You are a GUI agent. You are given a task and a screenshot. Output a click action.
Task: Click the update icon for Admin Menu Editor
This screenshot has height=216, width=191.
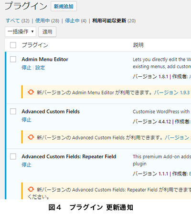click(x=31, y=92)
